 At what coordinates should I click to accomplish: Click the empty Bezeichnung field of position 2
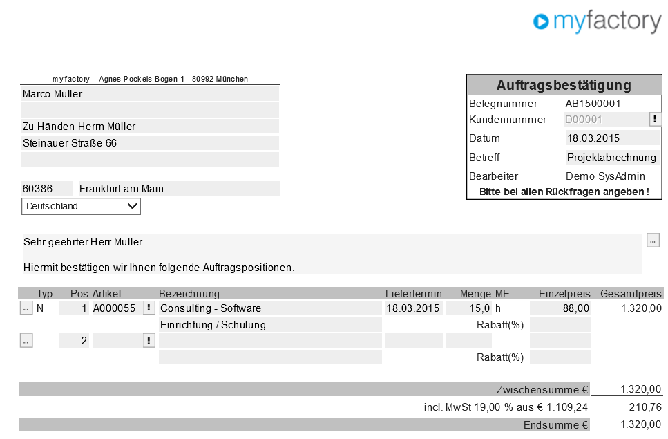(x=270, y=341)
